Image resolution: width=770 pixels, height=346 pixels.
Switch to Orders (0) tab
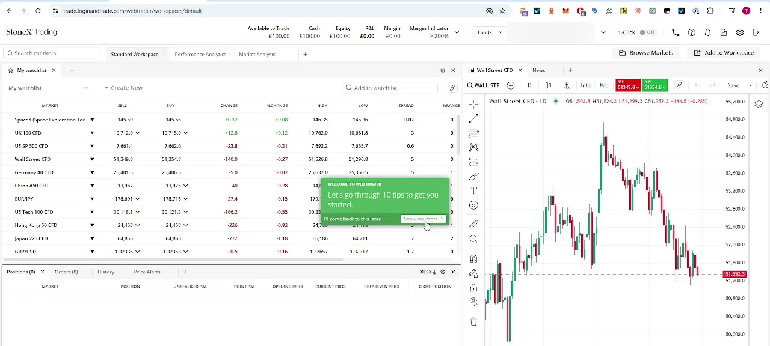tap(66, 272)
